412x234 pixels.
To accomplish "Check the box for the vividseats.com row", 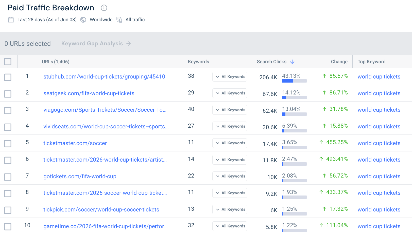I will click(x=8, y=127).
